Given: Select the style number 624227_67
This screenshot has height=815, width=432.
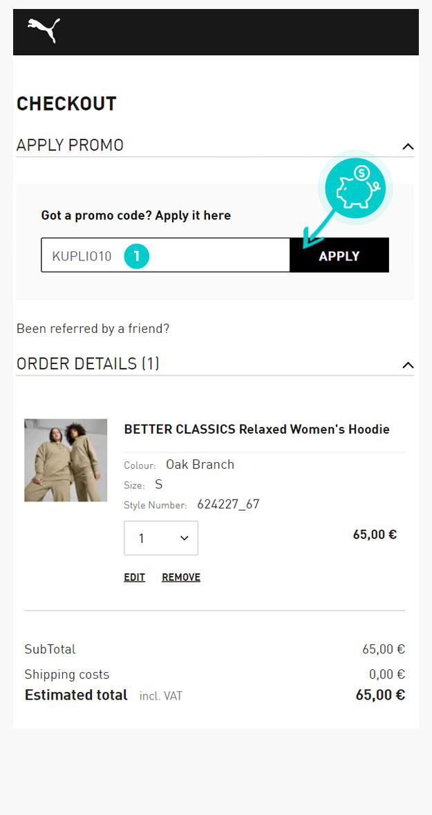Looking at the screenshot, I should click(228, 504).
